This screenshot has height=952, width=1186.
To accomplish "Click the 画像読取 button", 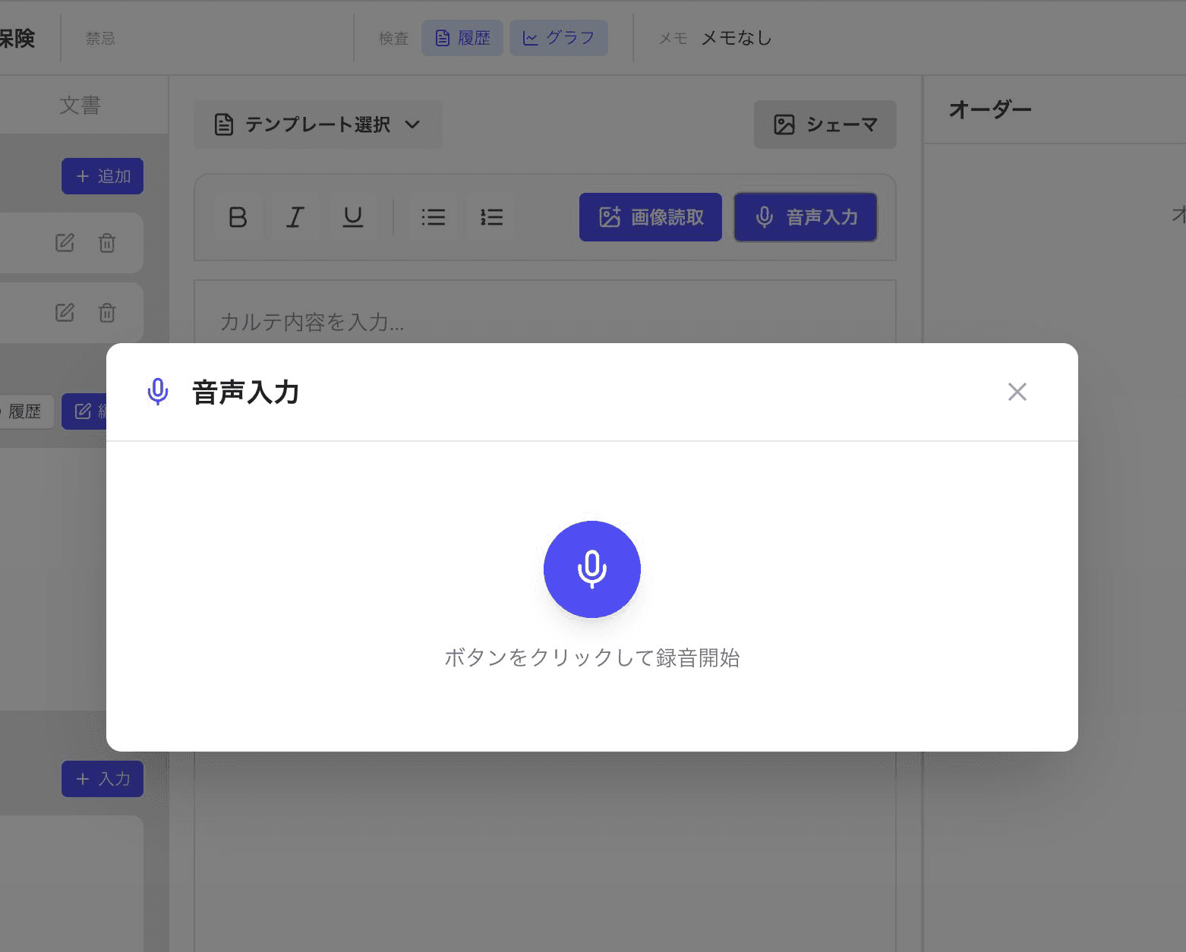I will point(651,217).
